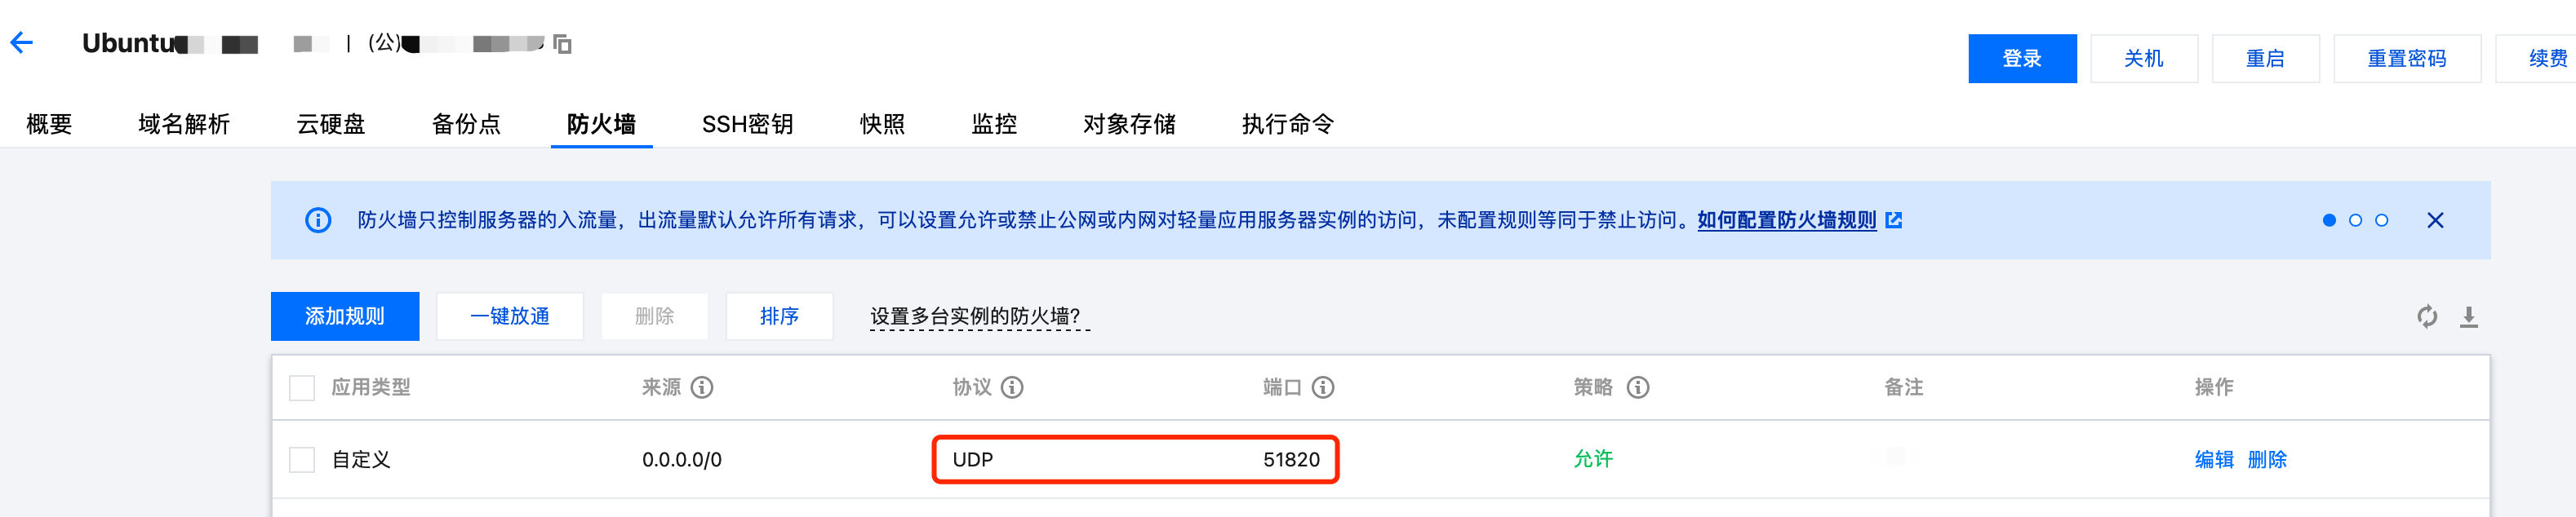The height and width of the screenshot is (517, 2576).
Task: Click 编辑 for the UDP rule
Action: click(x=2213, y=460)
